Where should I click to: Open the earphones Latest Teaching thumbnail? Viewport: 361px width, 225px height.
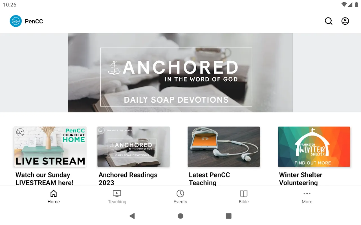(x=224, y=147)
